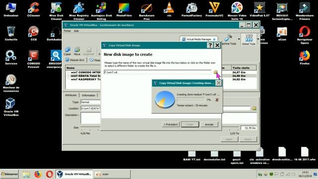Click the Name column header
This screenshot has height=179, width=318.
click(x=83, y=68)
